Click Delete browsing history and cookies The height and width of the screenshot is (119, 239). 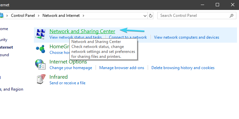(183, 68)
